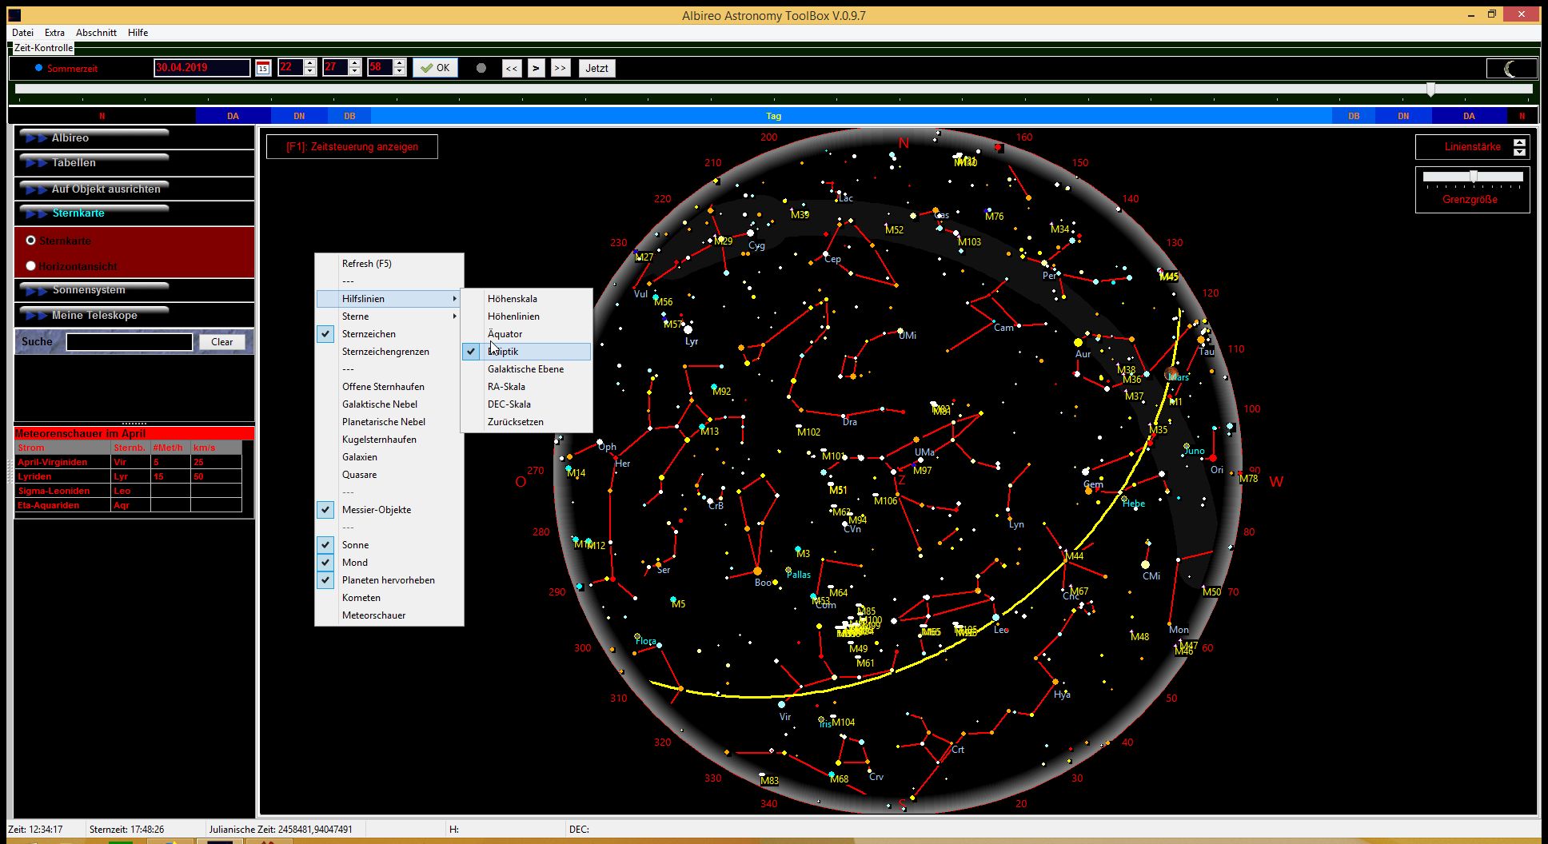The width and height of the screenshot is (1548, 844).
Task: Enable Galaktische Nebel in the menu
Action: [x=389, y=404]
